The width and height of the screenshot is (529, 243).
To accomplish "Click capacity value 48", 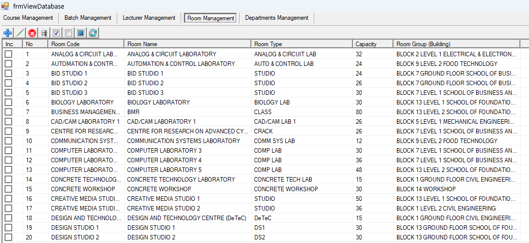I will (359, 169).
